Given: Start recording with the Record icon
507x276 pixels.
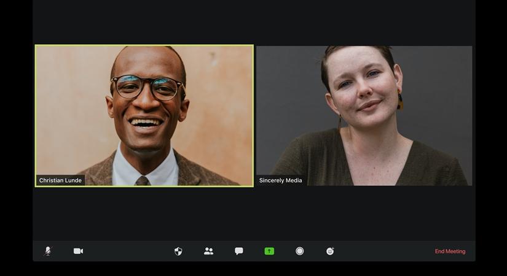Looking at the screenshot, I should [300, 251].
